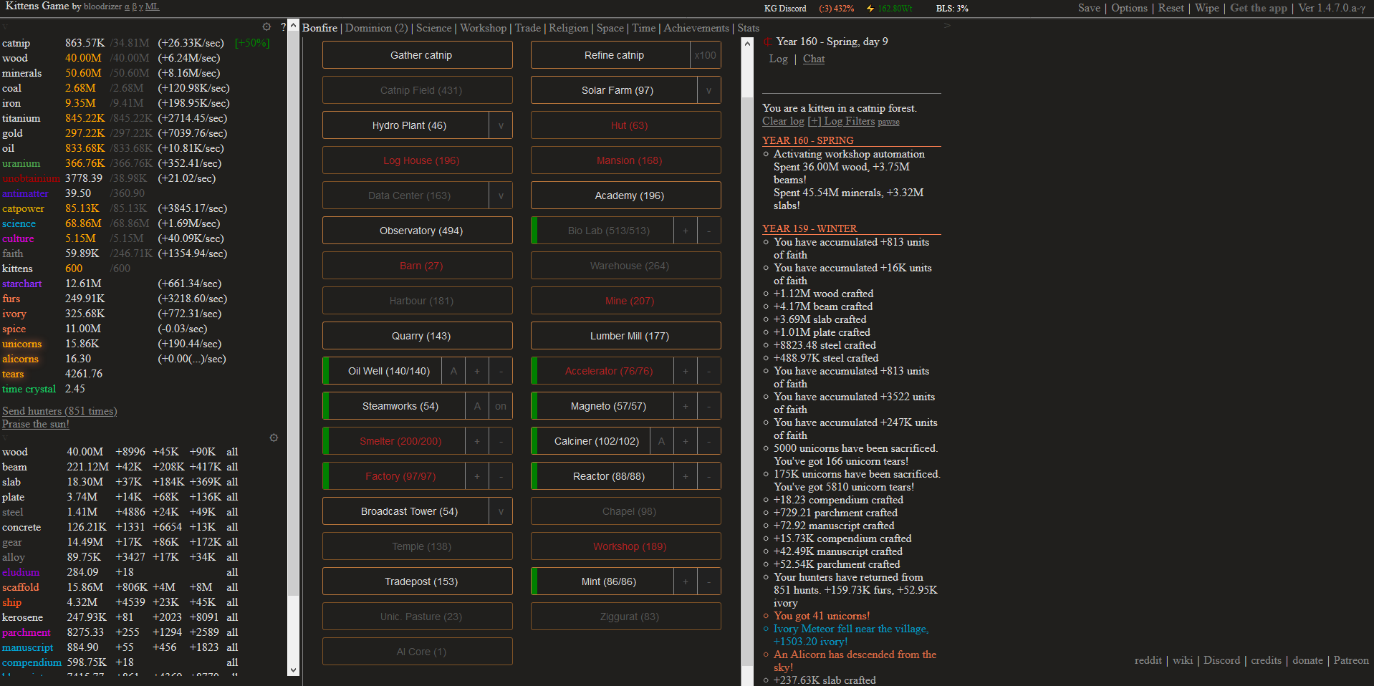This screenshot has height=686, width=1374.
Task: Click the Gather catnip button
Action: point(421,55)
